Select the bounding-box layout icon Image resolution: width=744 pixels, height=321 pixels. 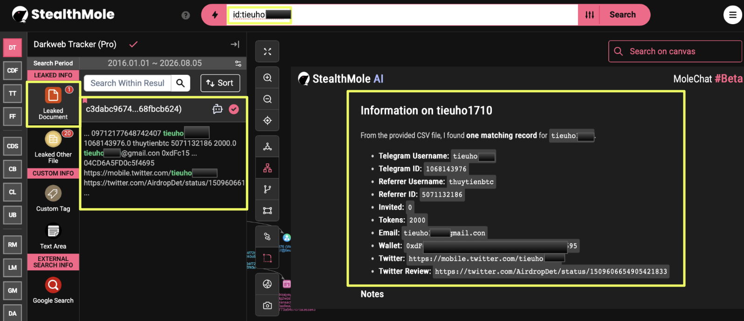(x=267, y=211)
